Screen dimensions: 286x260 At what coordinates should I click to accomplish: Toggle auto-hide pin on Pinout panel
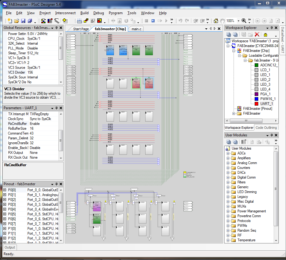pos(56,184)
